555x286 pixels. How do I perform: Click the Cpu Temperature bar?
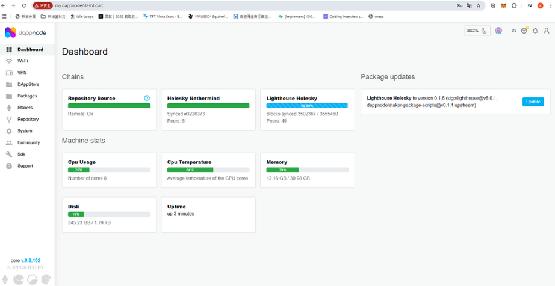click(x=208, y=170)
